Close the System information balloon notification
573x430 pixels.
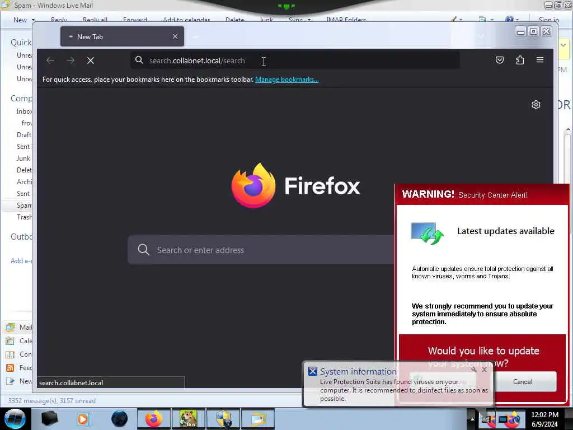pyautogui.click(x=484, y=370)
